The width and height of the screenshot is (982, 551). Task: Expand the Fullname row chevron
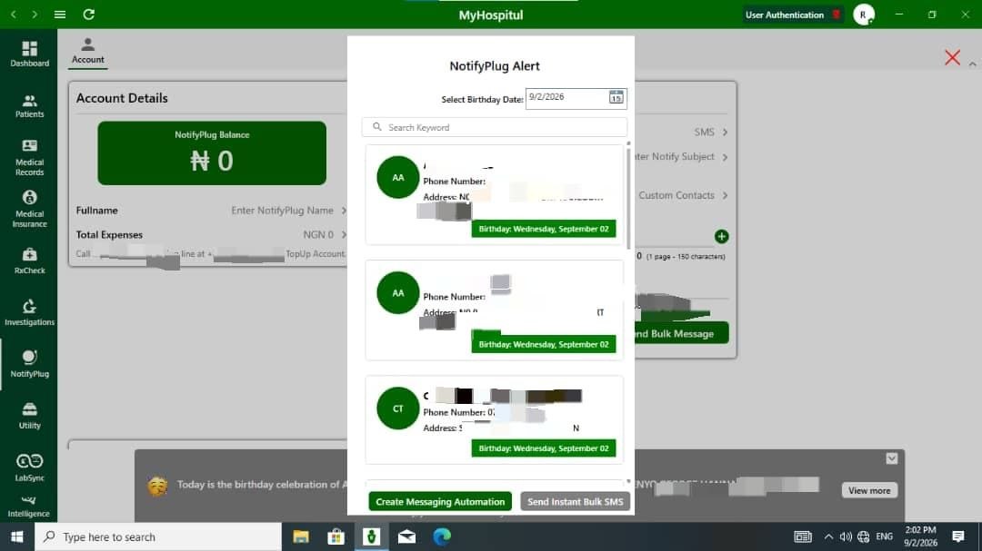pyautogui.click(x=343, y=211)
